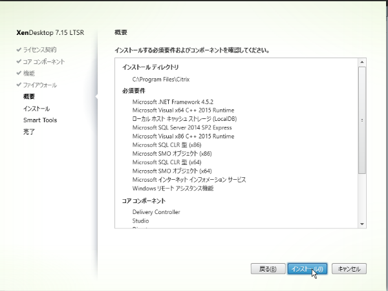The height and width of the screenshot is (291, 388).
Task: Click XenDesktop 7.15 LTSR title
Action: click(x=50, y=33)
